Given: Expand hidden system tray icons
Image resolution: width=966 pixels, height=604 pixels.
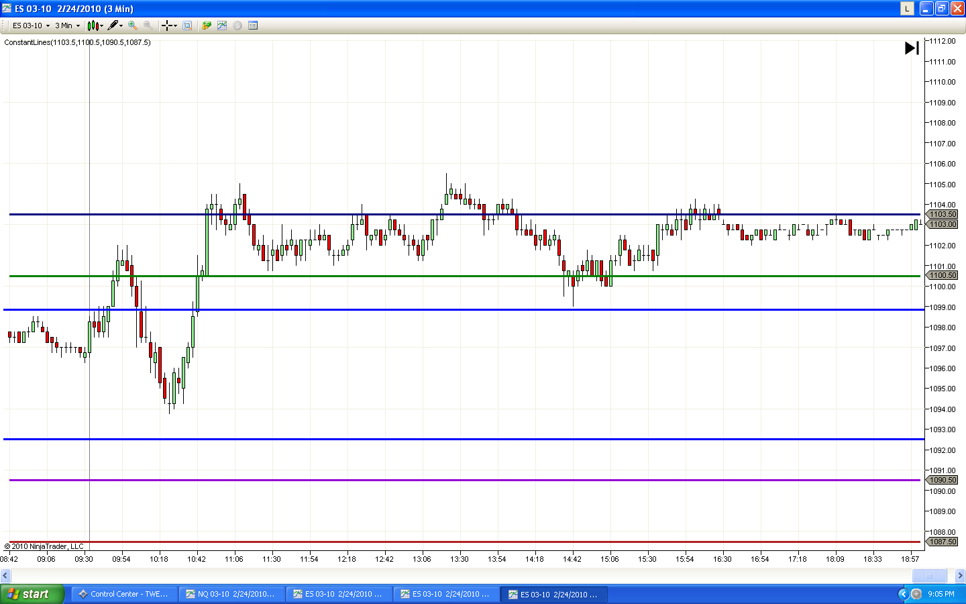Looking at the screenshot, I should [903, 594].
